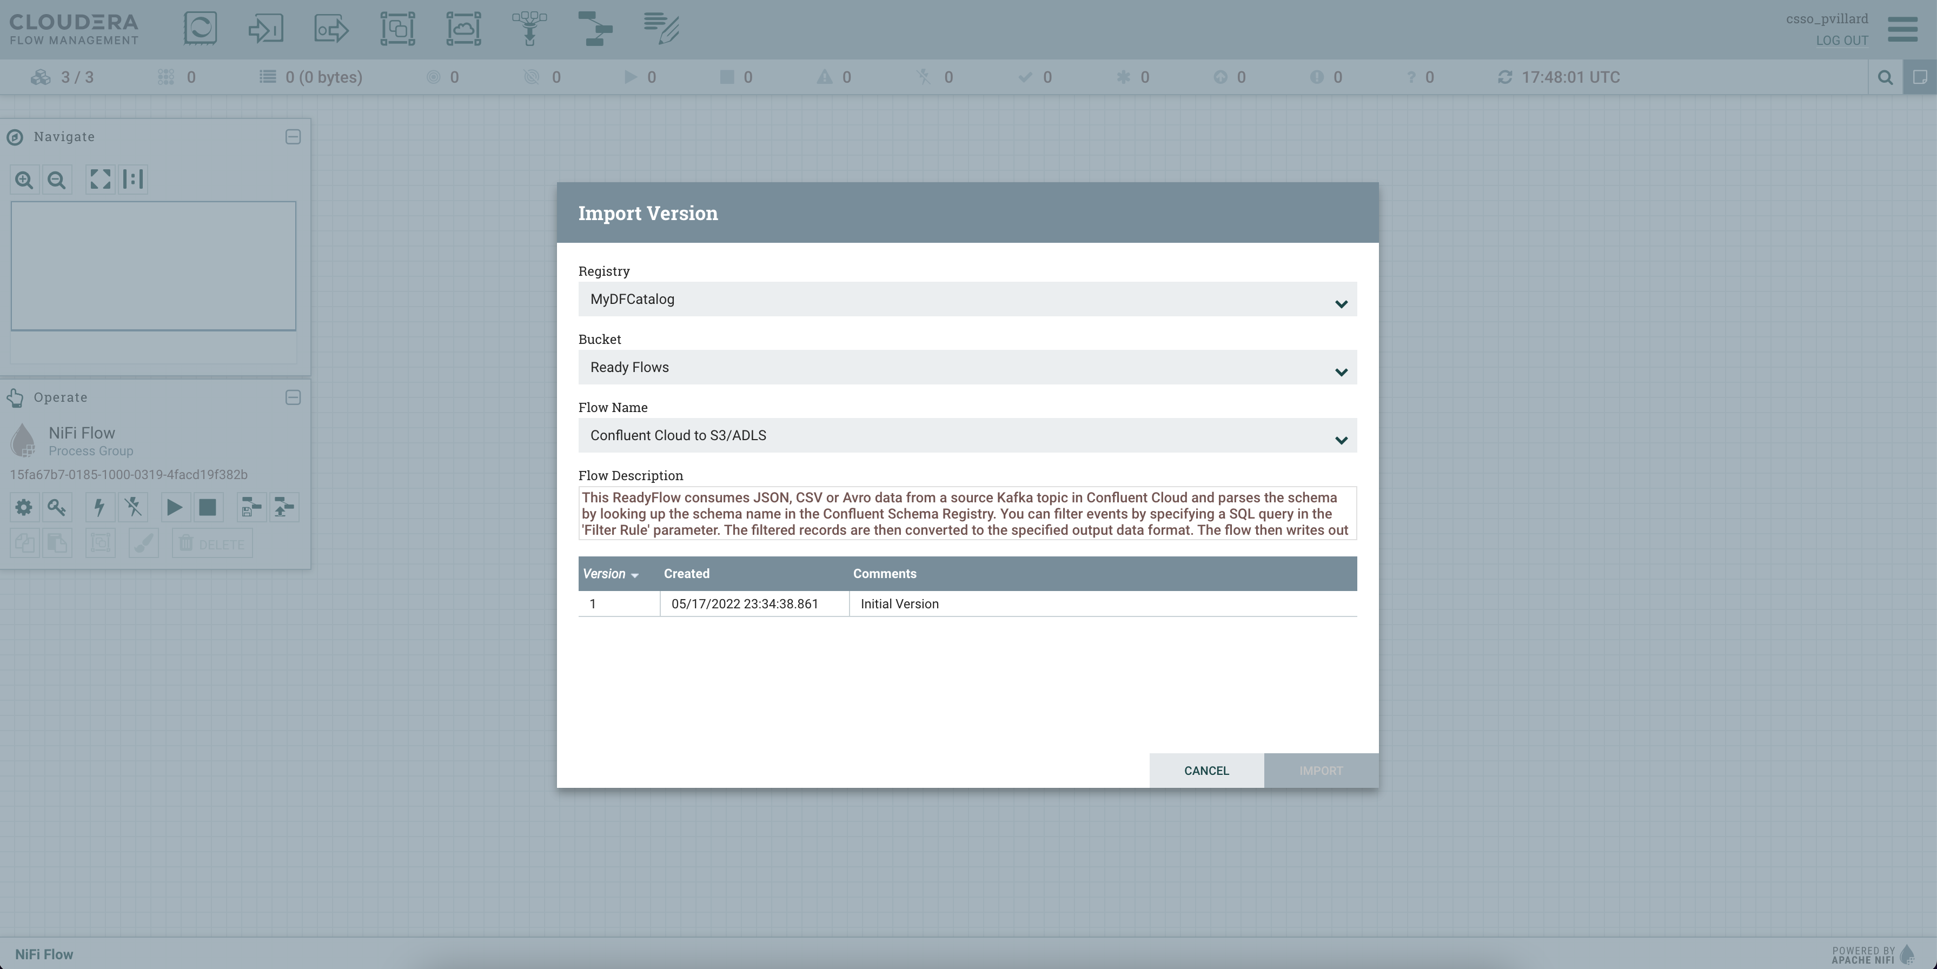Screen dimensions: 1937x969
Task: Click the Output Port toolbar icon
Action: [331, 29]
